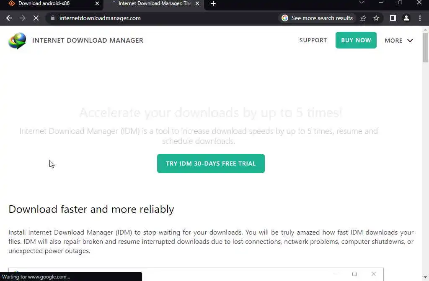The height and width of the screenshot is (281, 429).
Task: Click the BUY NOW button
Action: tap(356, 40)
